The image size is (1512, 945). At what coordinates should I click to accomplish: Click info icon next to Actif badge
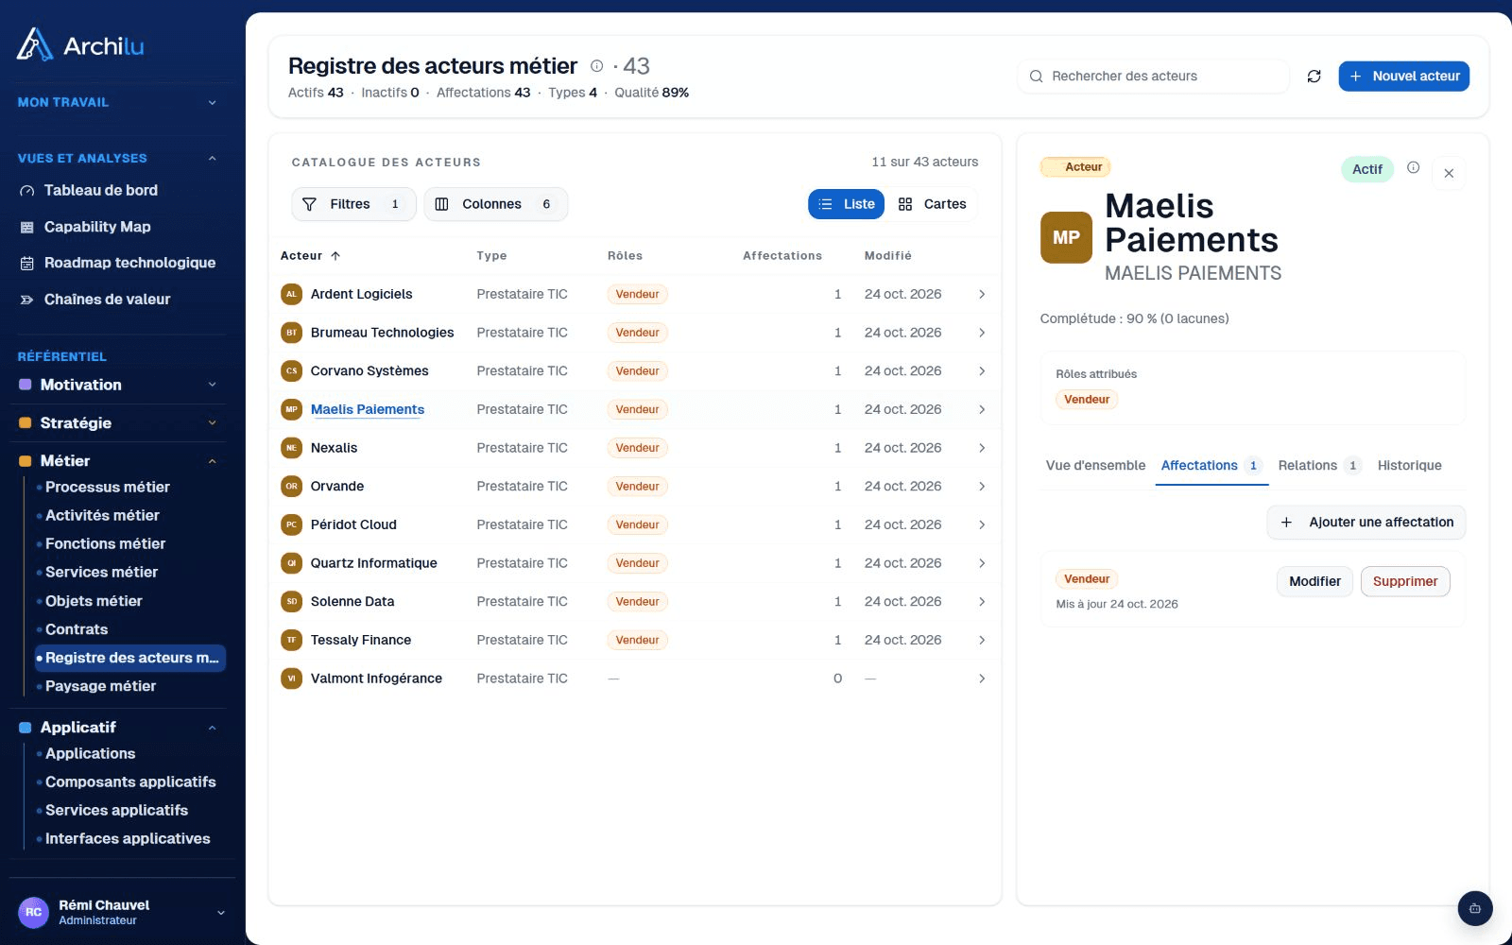click(1413, 167)
